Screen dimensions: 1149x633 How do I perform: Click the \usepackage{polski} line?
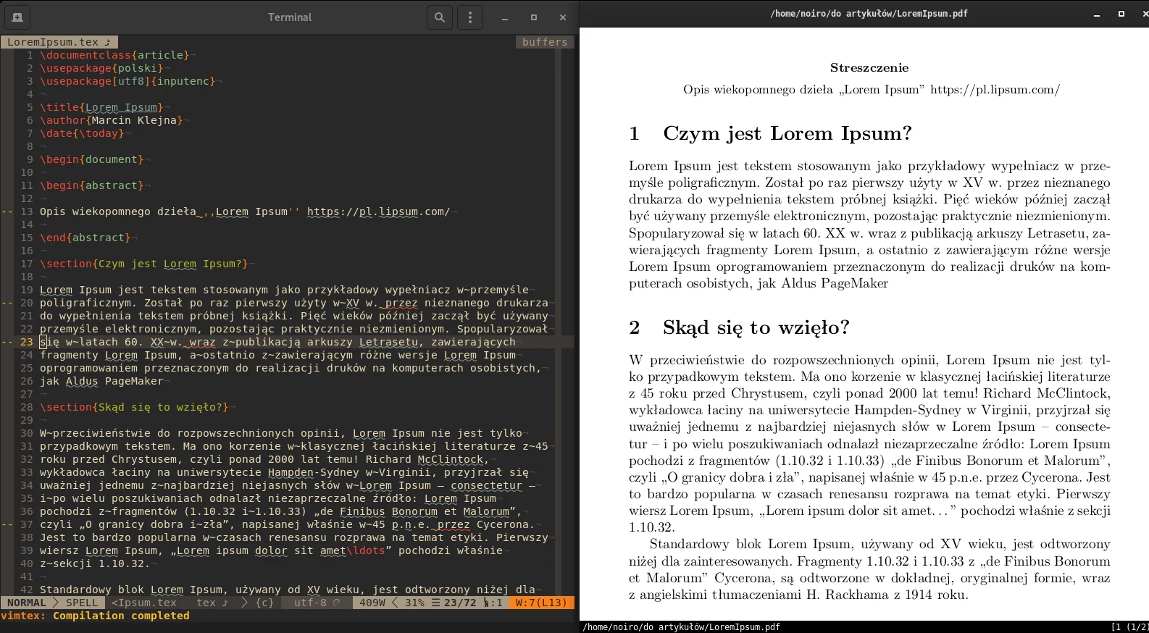101,68
